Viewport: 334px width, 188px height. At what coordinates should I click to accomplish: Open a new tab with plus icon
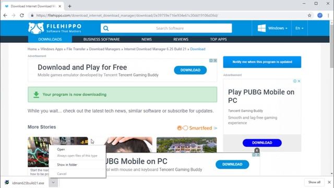[x=69, y=6]
